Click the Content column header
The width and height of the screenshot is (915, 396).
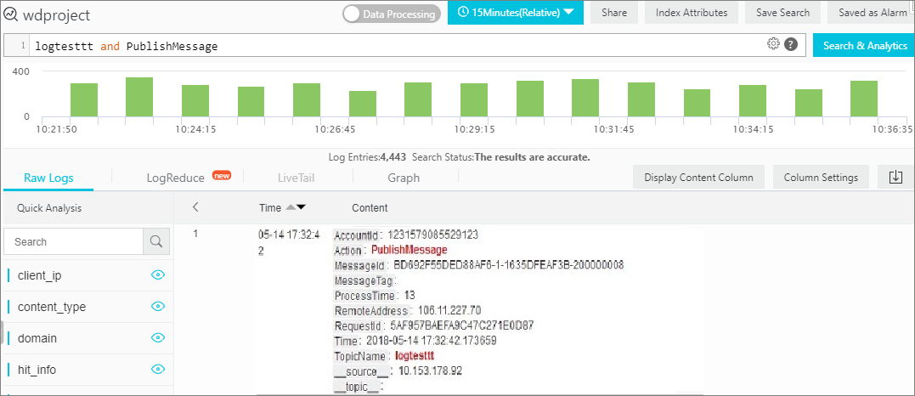(x=370, y=208)
